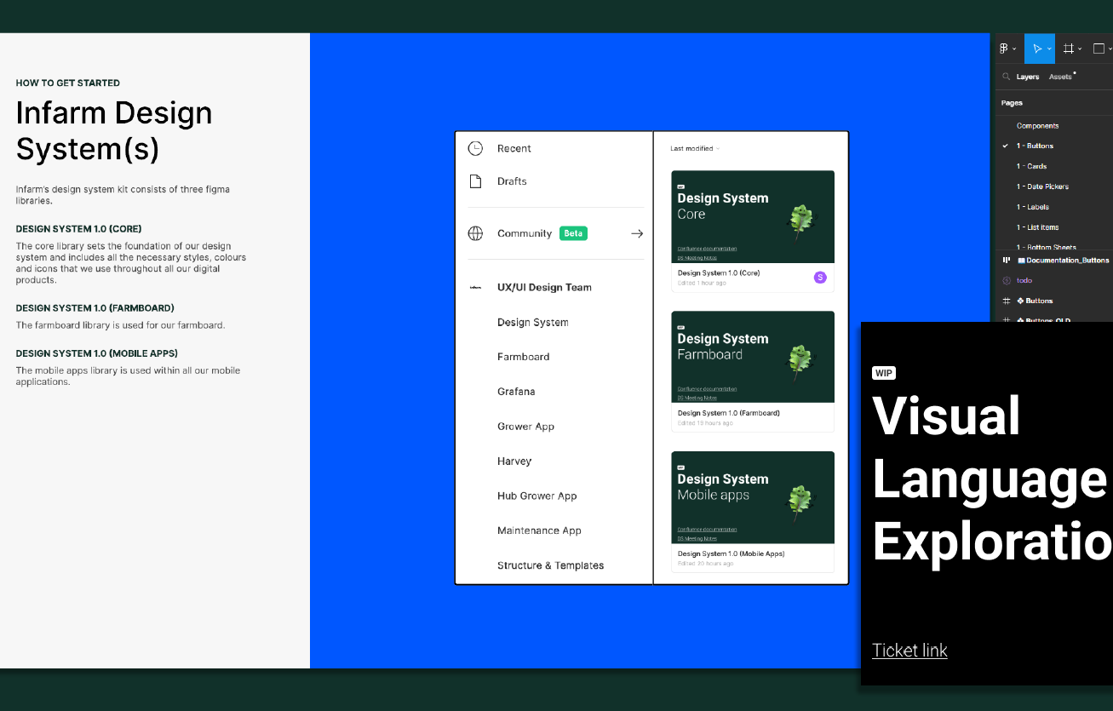Click the todo layer icon

coord(1007,280)
